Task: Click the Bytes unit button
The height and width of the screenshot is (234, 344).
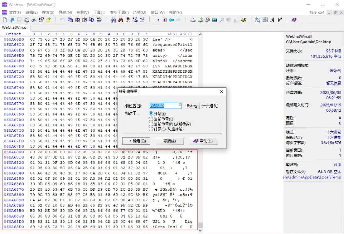Action: pyautogui.click(x=192, y=106)
